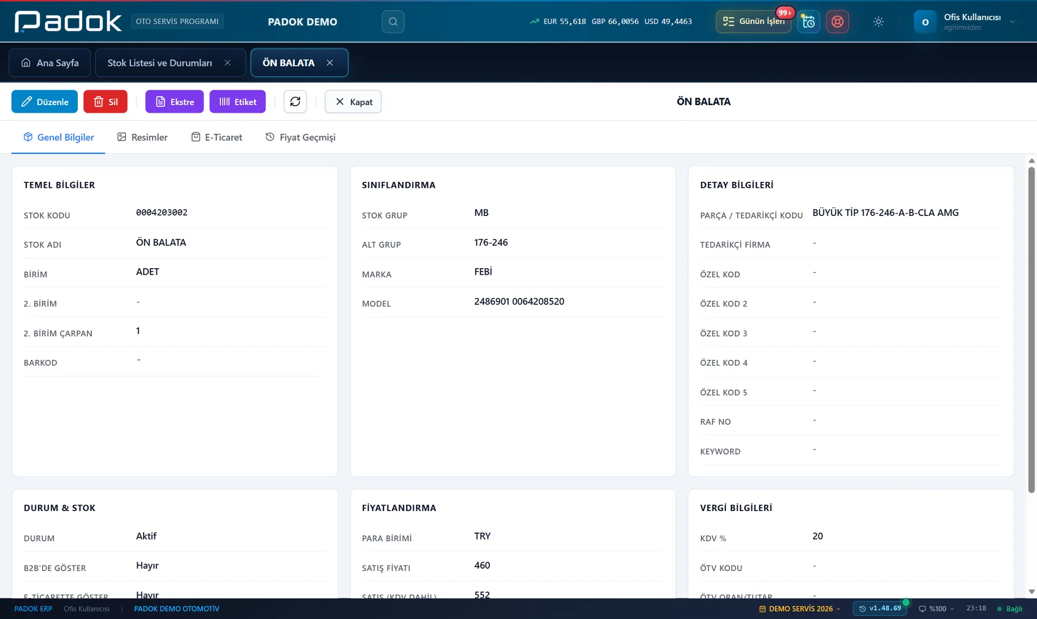This screenshot has width=1037, height=619.
Task: Click the USD 49,4463 rate
Action: (668, 22)
